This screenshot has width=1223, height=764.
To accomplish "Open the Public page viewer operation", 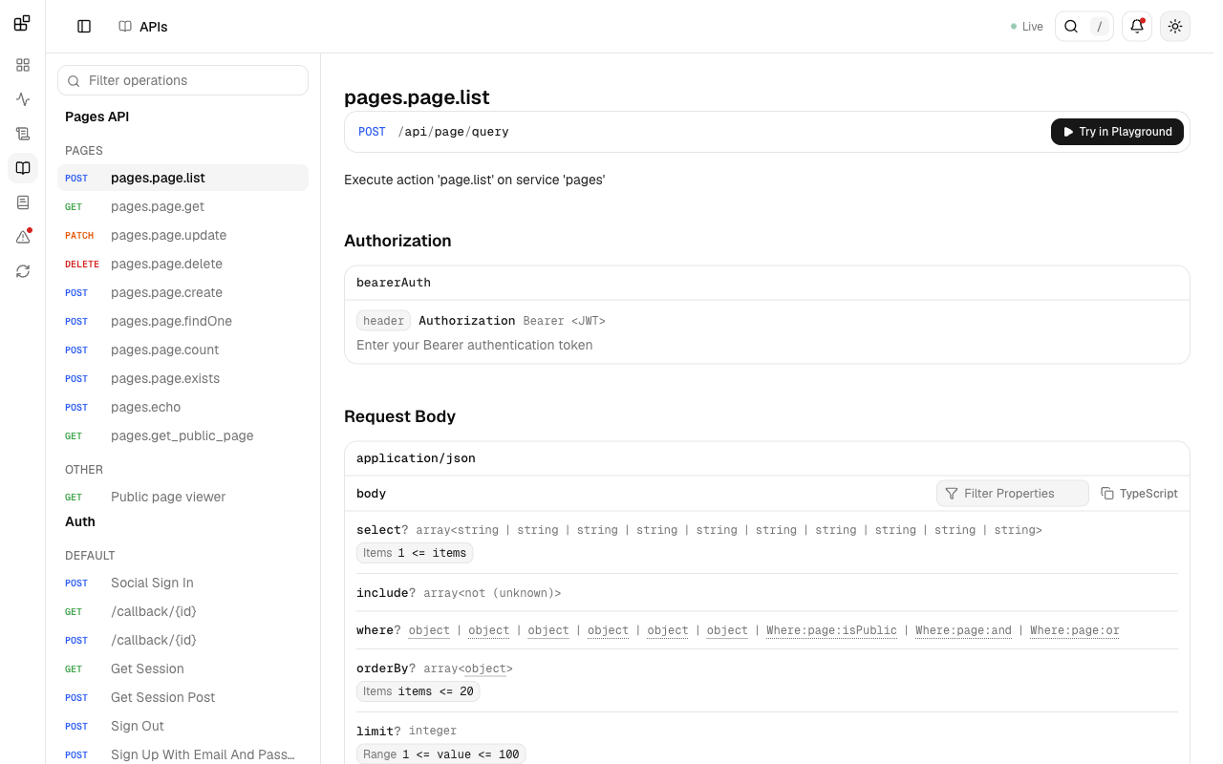I will pyautogui.click(x=183, y=497).
